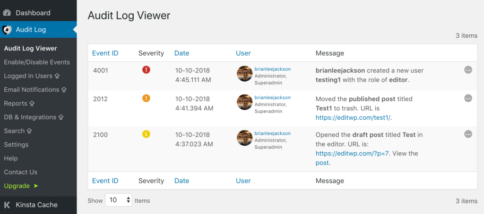484x214 pixels.
Task: Go to Settings in the sidebar
Action: click(x=16, y=145)
